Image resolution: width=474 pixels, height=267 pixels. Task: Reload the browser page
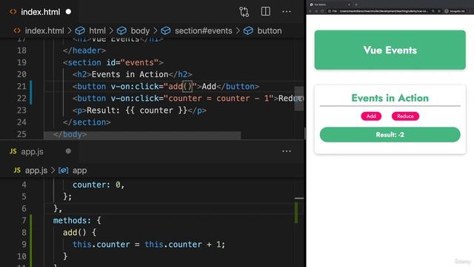[322, 11]
